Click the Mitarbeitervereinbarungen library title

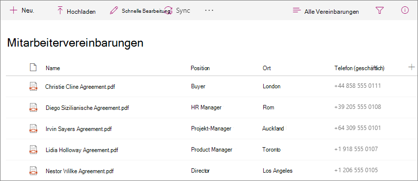point(75,43)
